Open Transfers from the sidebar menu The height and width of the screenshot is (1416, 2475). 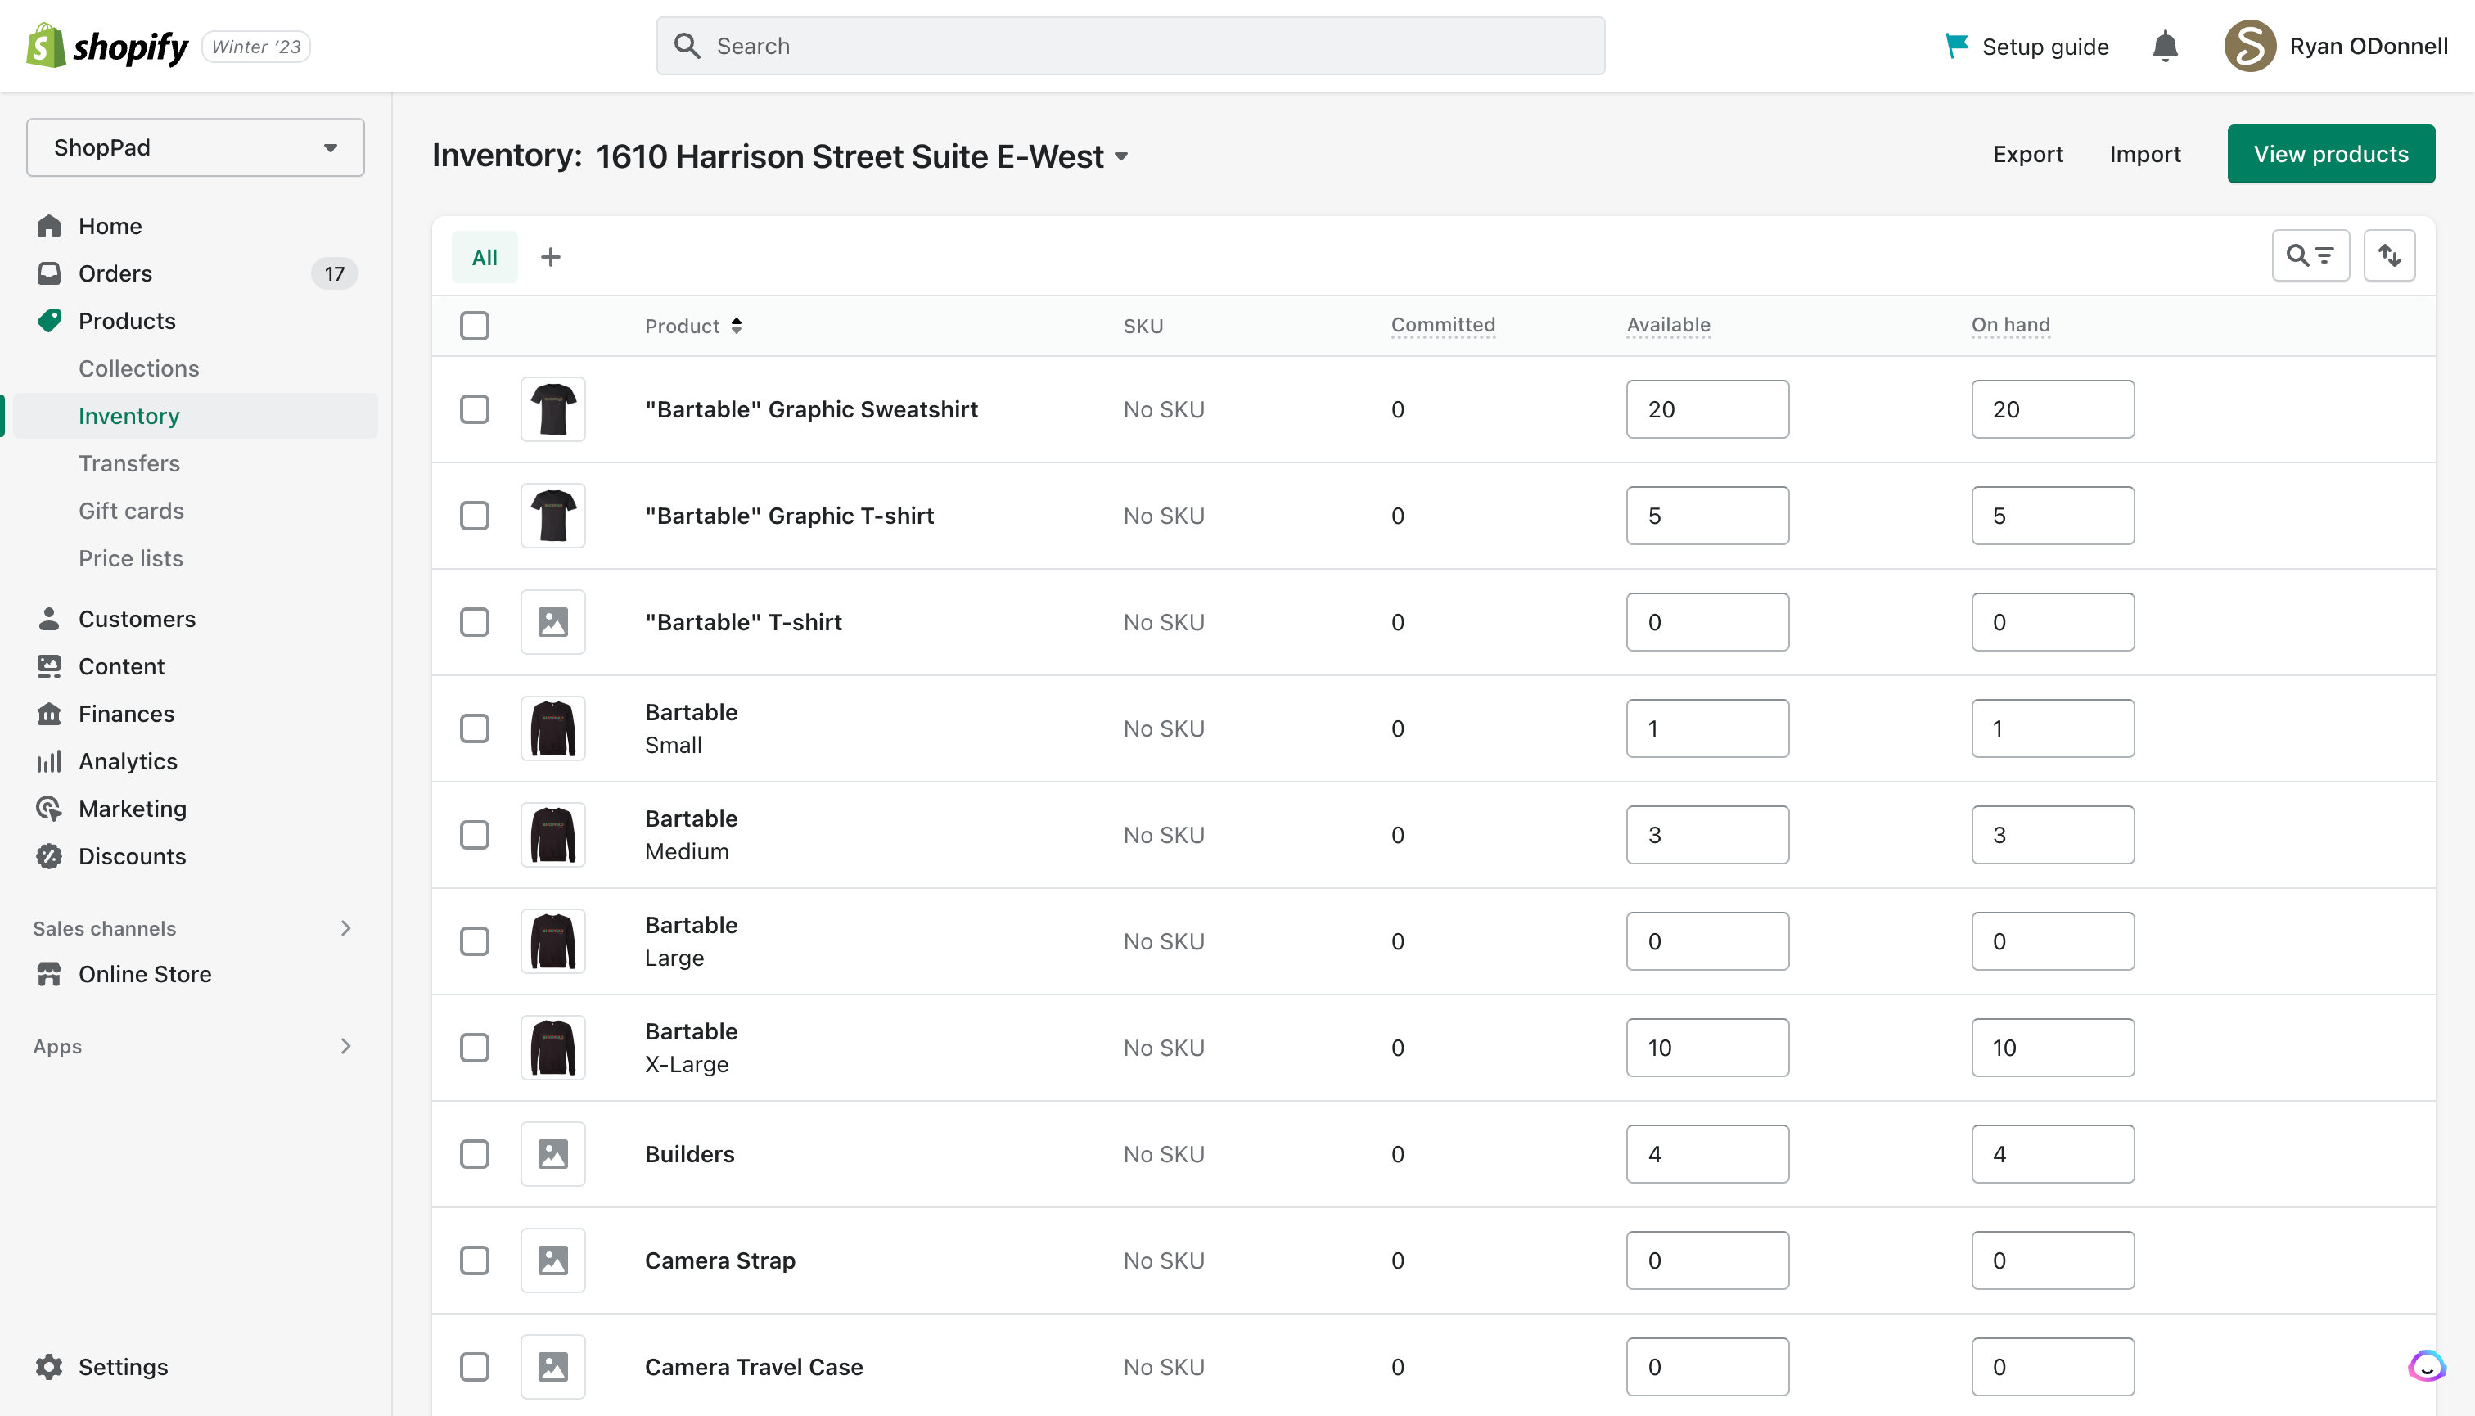tap(129, 463)
